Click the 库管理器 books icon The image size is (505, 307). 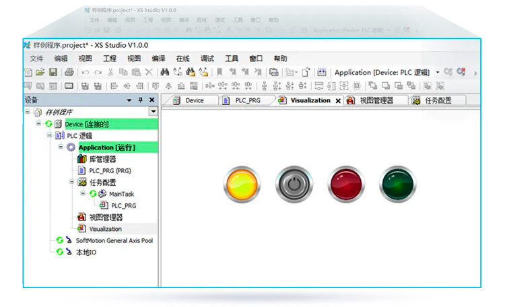81,159
